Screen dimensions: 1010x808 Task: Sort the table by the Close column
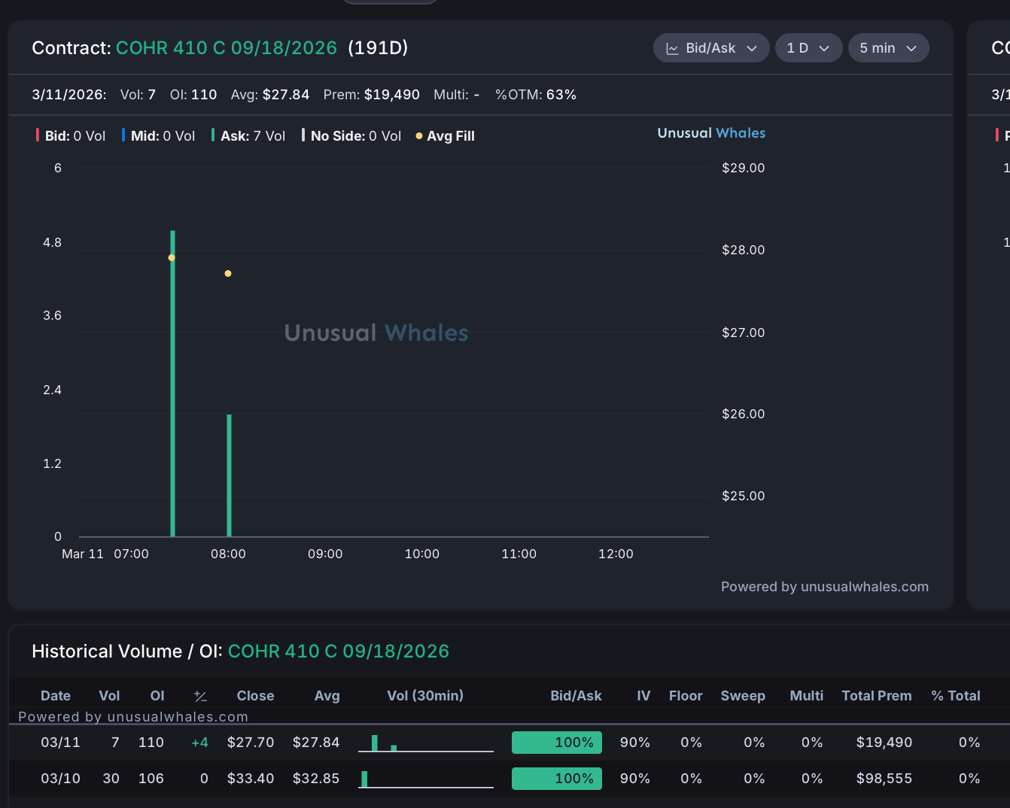coord(255,696)
